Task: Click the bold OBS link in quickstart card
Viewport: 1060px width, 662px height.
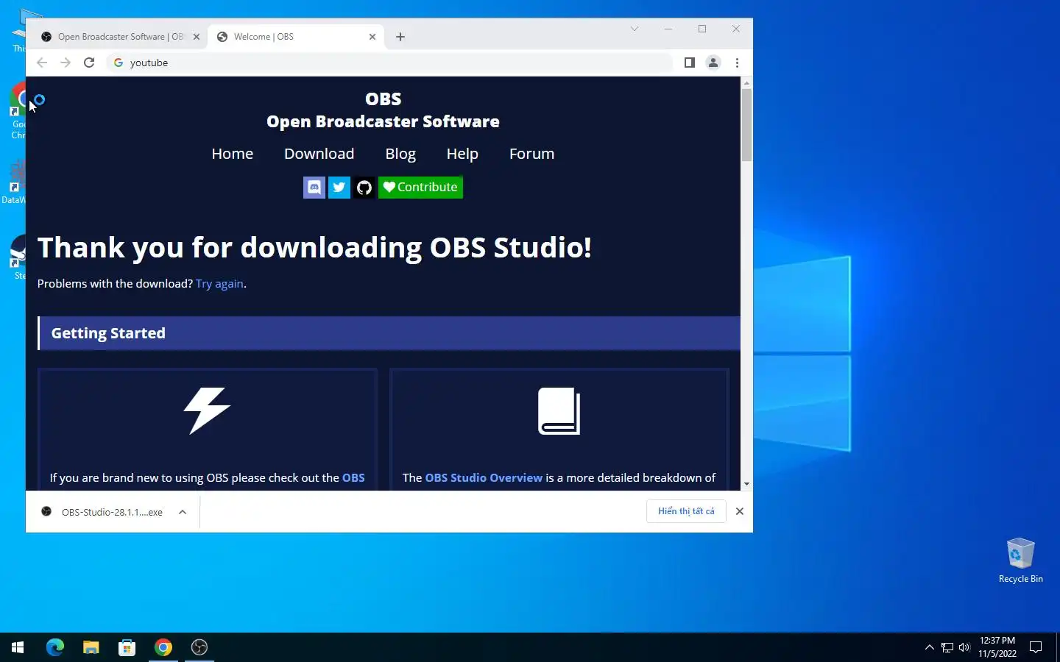Action: 353,478
